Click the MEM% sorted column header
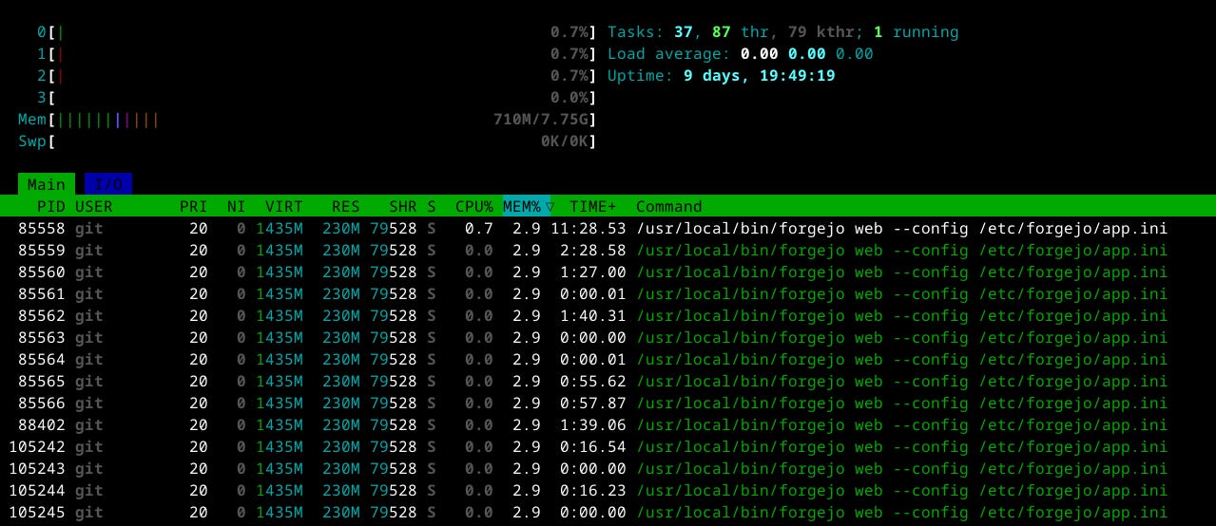Viewport: 1216px width, 526px height. 528,206
